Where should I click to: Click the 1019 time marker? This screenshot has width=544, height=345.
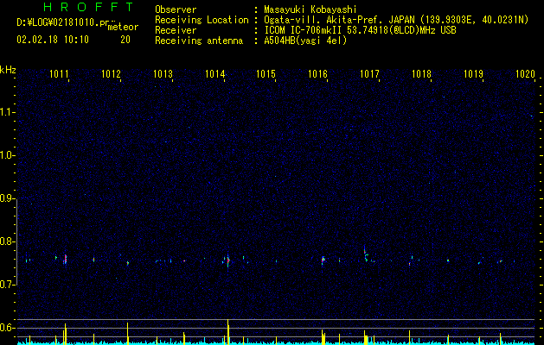474,73
